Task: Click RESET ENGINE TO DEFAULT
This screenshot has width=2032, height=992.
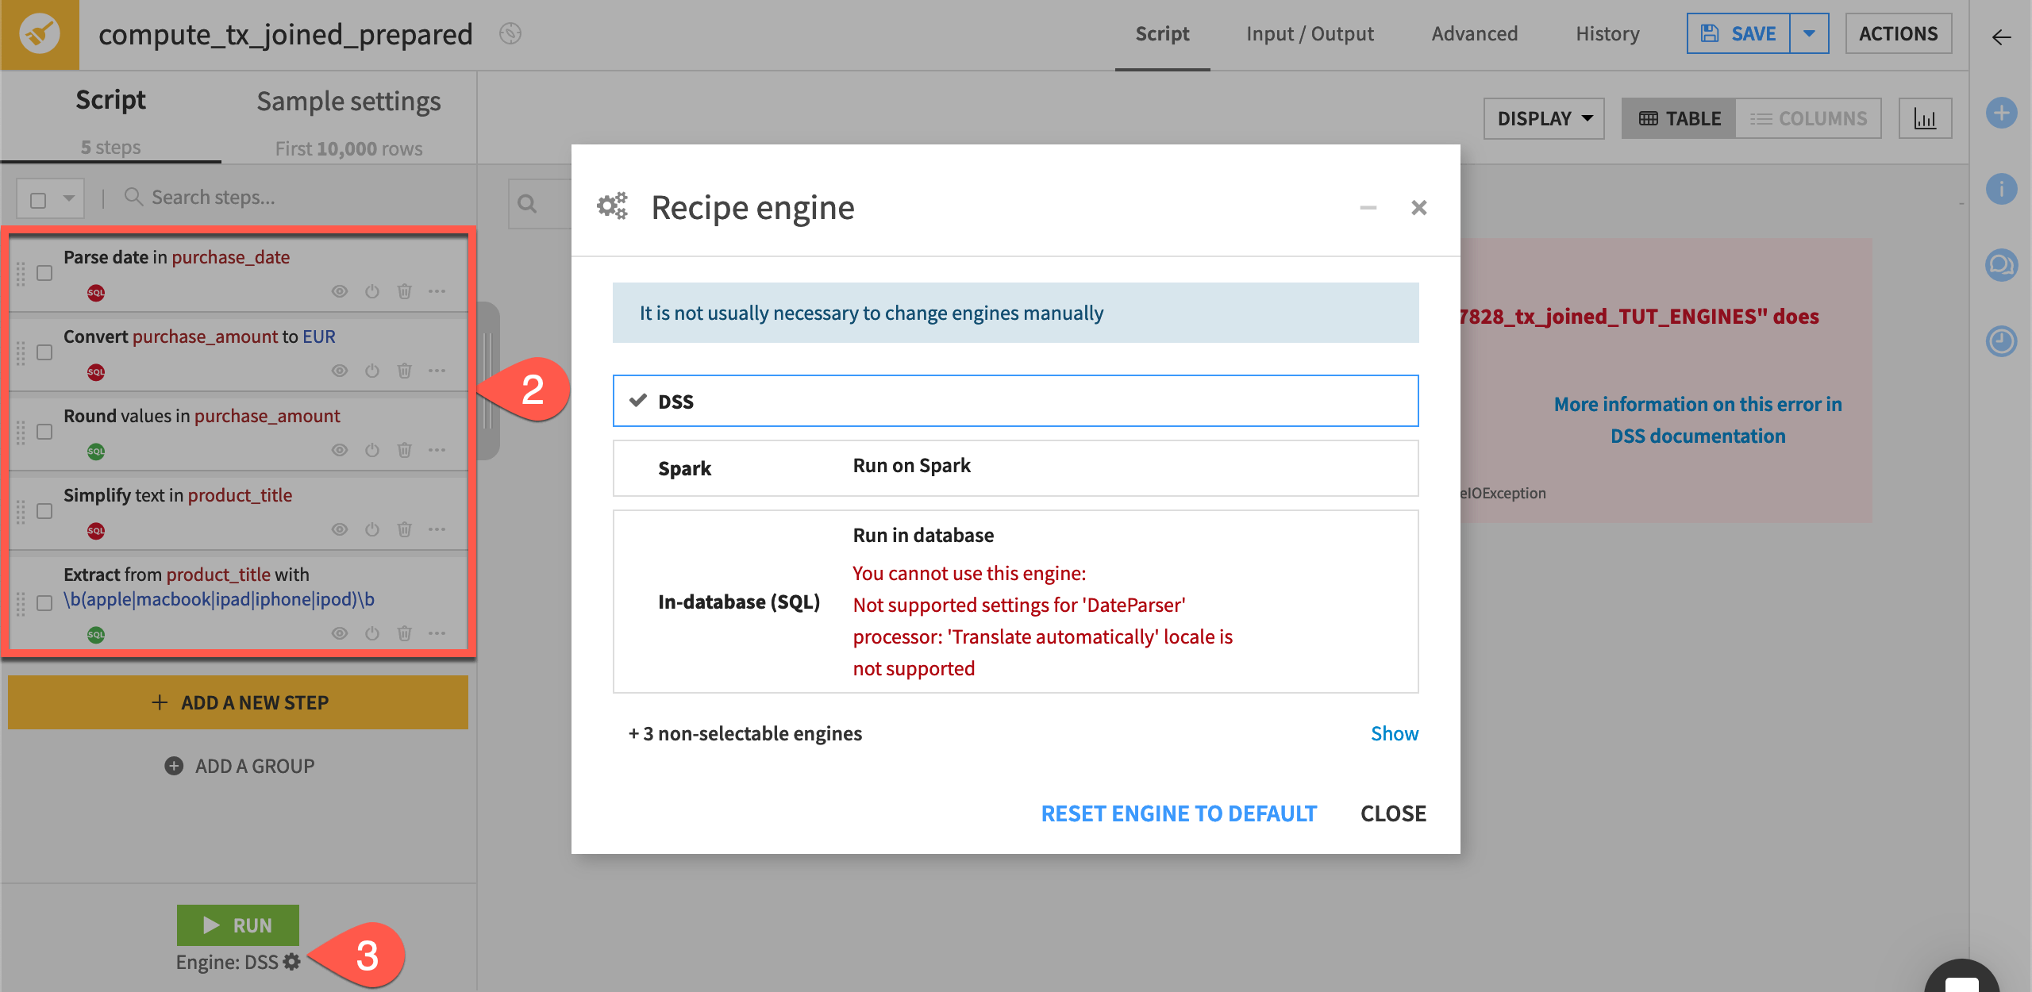Action: pyautogui.click(x=1178, y=813)
